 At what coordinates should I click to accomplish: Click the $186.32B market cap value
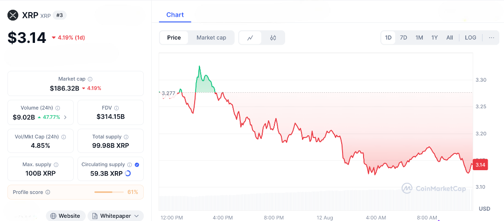click(x=64, y=88)
